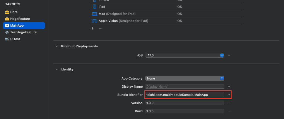
Task: Click the iOS SDK cell for Apple Vision
Action: (x=179, y=21)
